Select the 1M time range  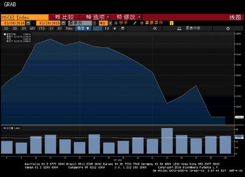tap(24, 29)
